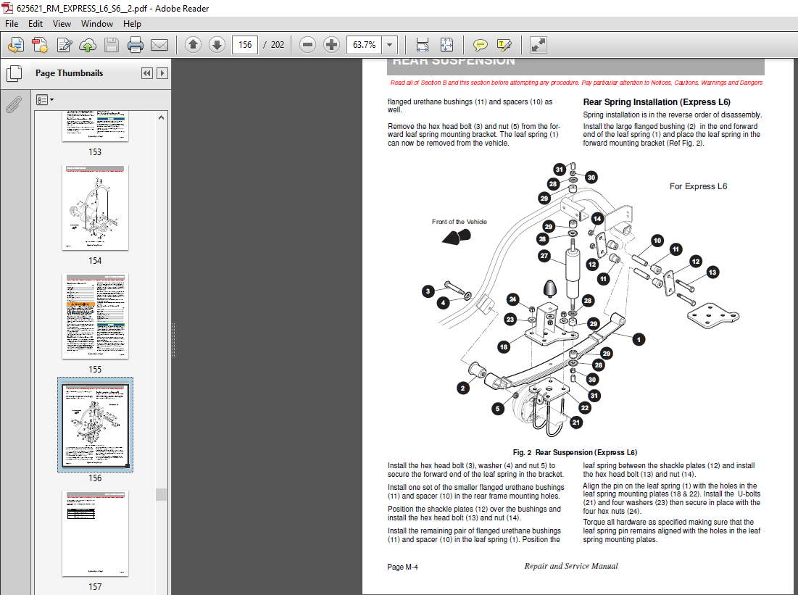The width and height of the screenshot is (798, 595).
Task: Zoom in with the plus button
Action: click(x=331, y=45)
